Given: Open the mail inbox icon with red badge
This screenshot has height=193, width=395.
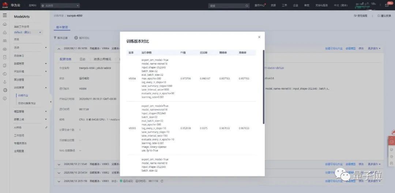Looking at the screenshot, I should 387,5.
